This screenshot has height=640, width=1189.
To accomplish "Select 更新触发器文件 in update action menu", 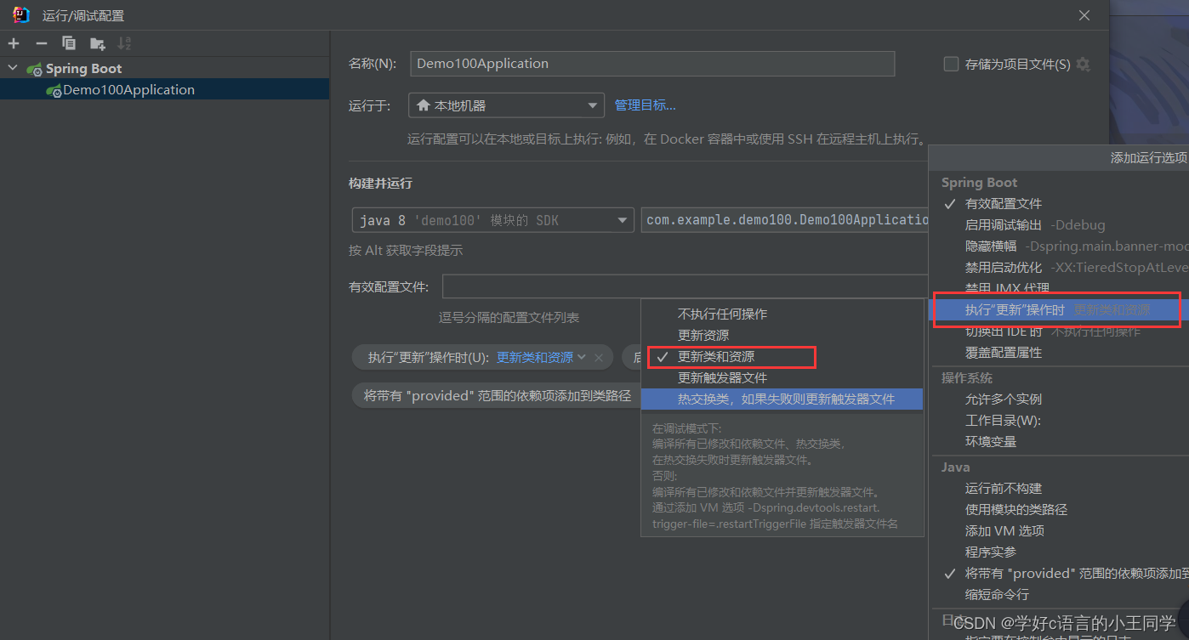I will pos(782,378).
